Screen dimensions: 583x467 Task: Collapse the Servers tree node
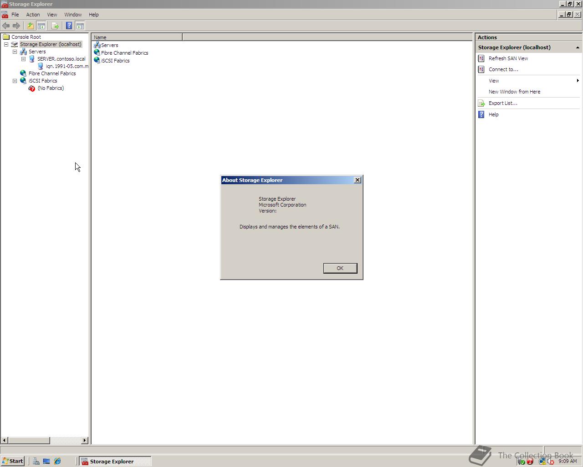(x=15, y=52)
